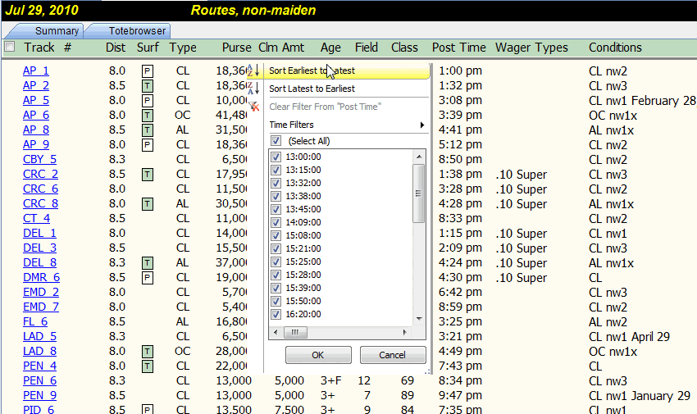Uncheck the 14:09:00 time filter
697x414 pixels.
point(276,222)
